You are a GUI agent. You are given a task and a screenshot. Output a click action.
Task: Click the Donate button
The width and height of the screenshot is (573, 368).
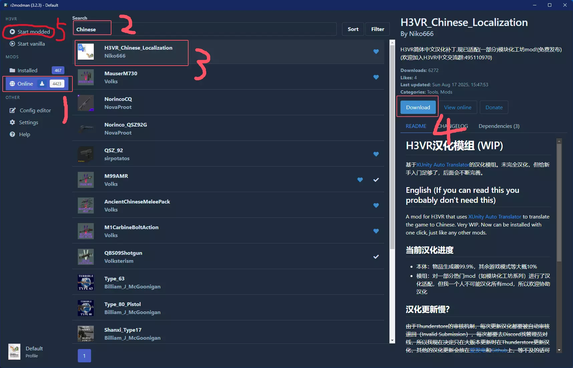pos(494,107)
